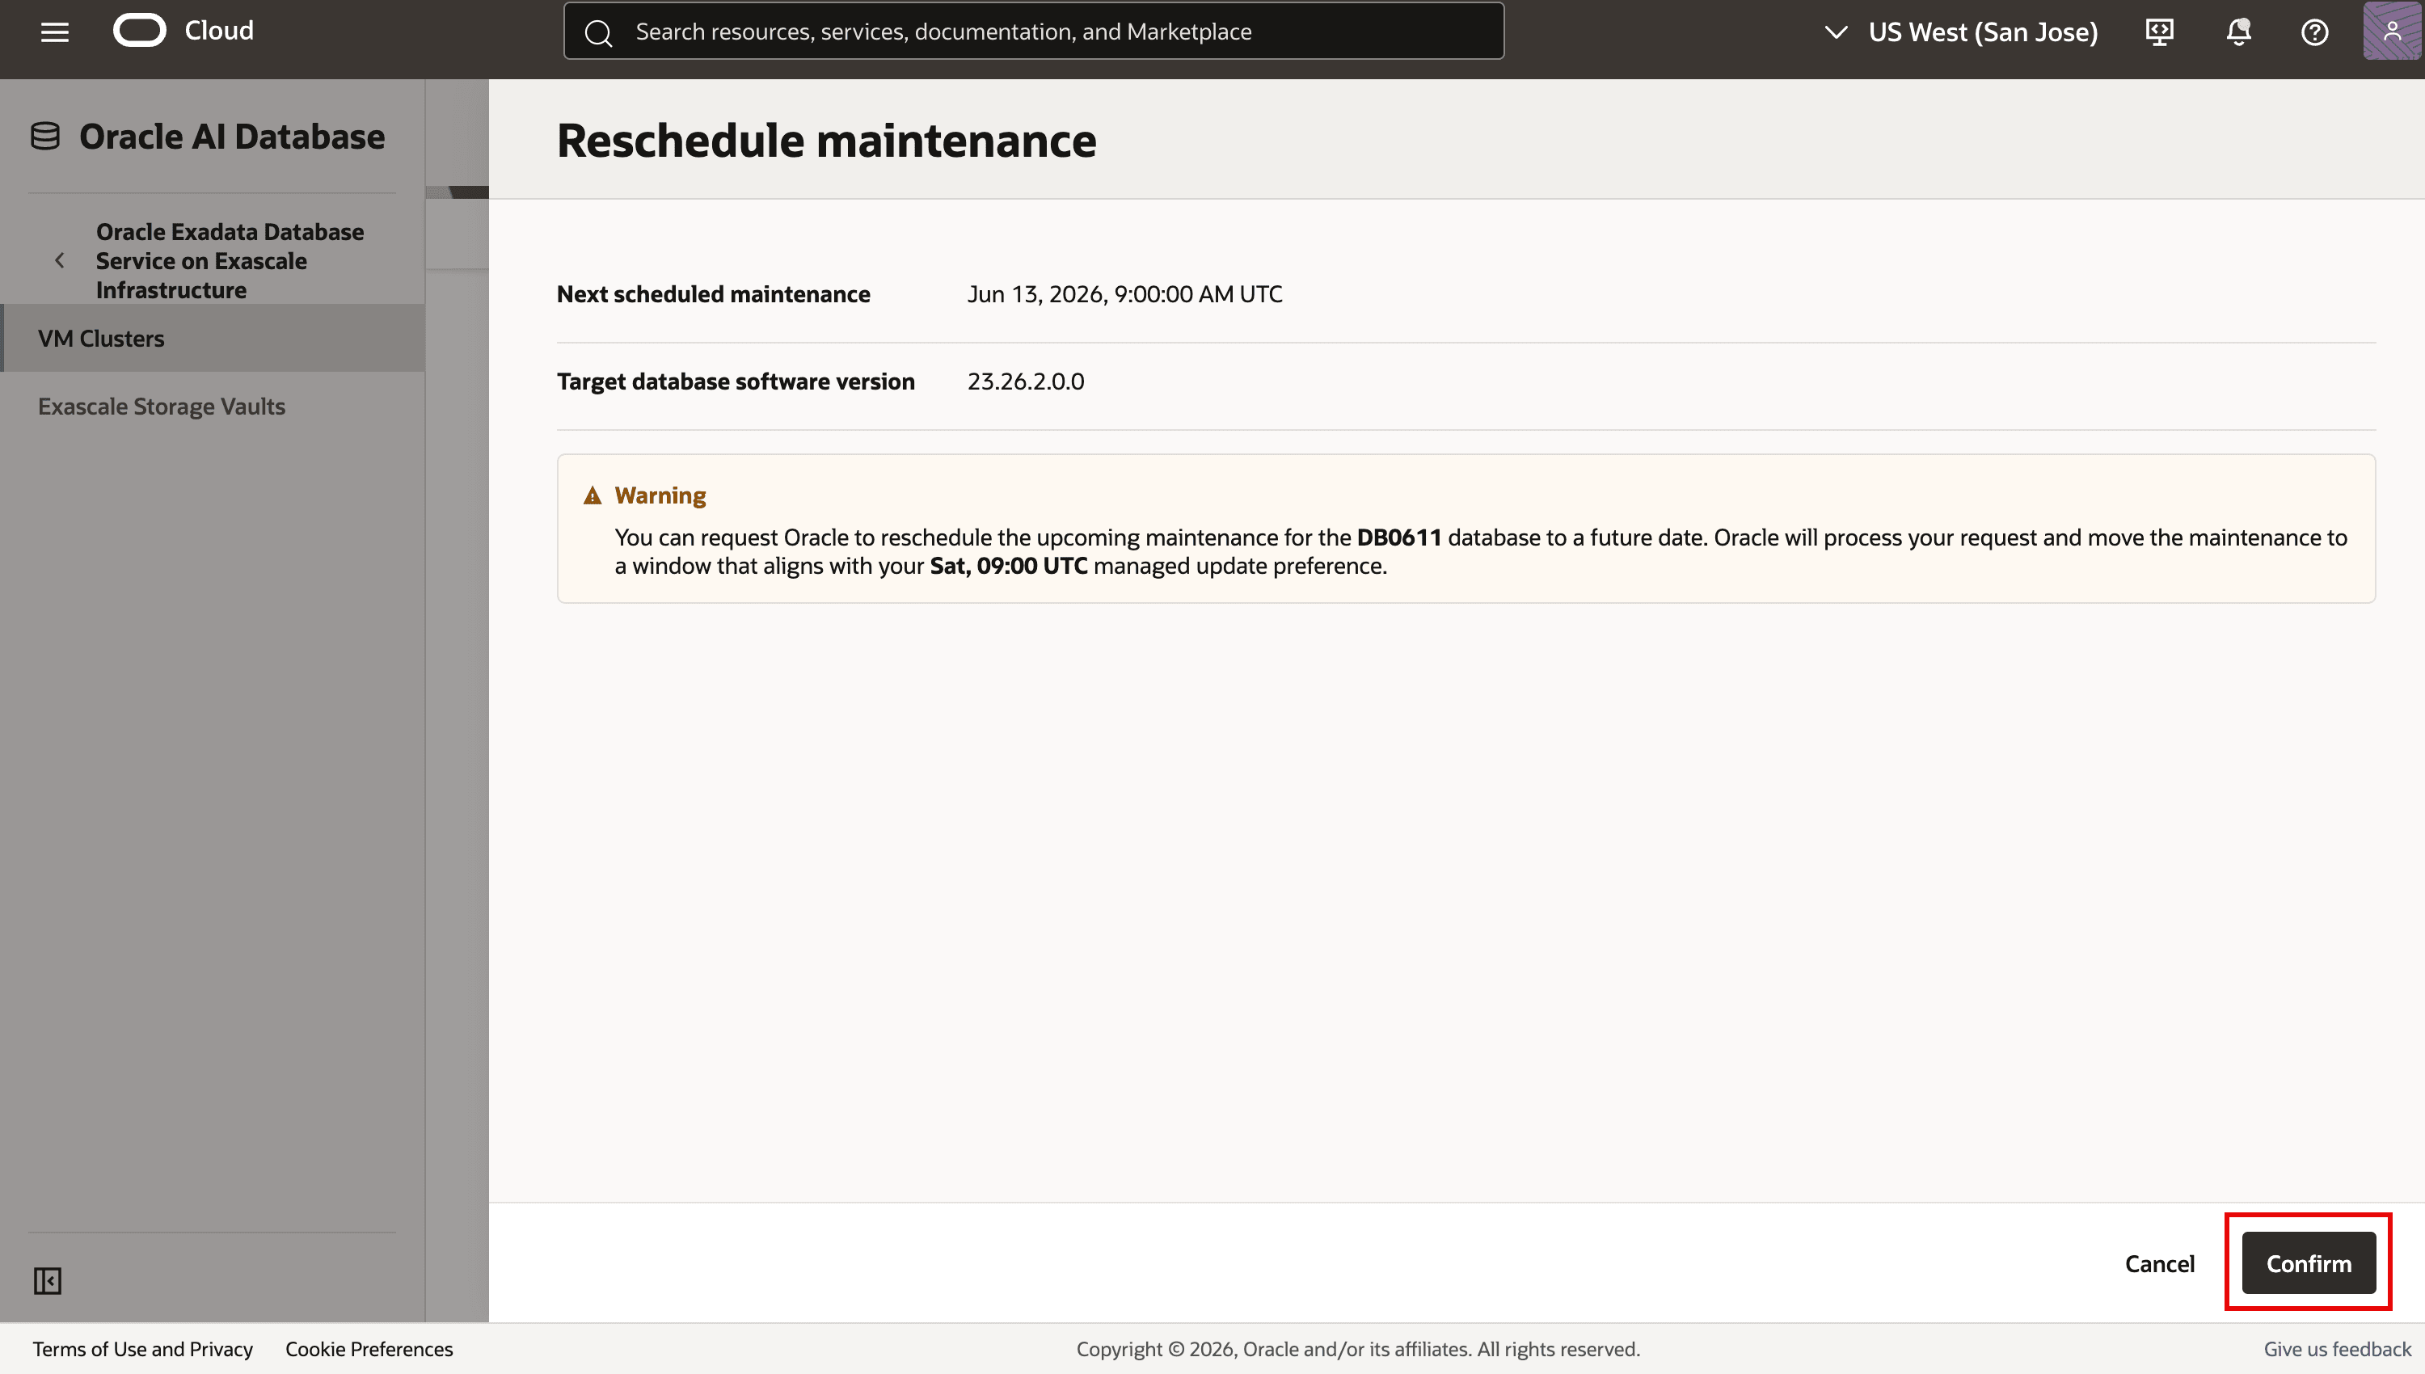Click Give us feedback link

point(2336,1348)
